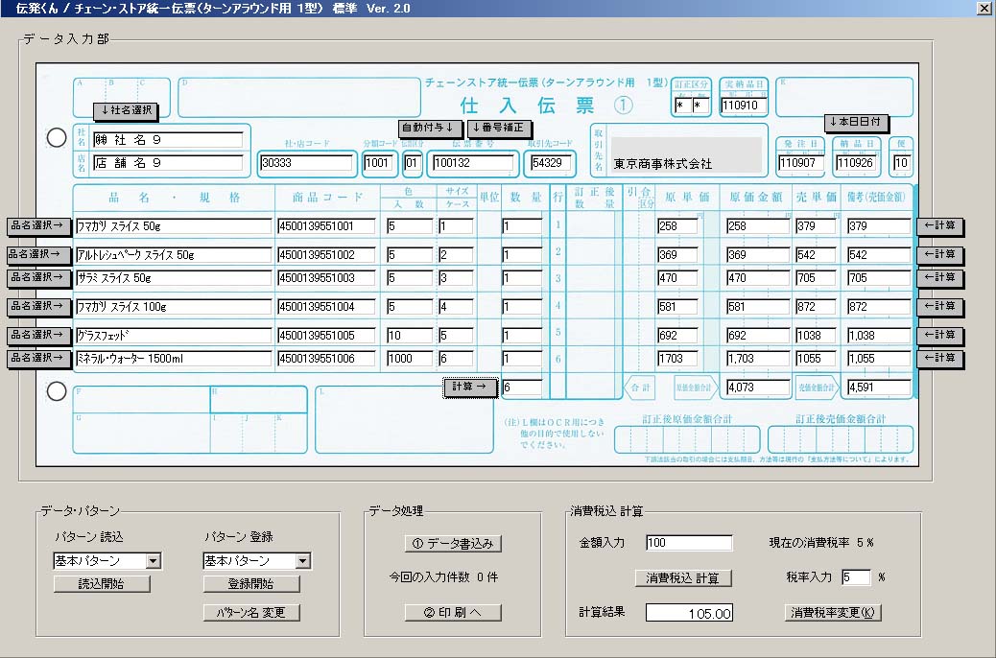This screenshot has height=658, width=996.
Task: Click the パターン名 変更 button
Action: tap(252, 612)
